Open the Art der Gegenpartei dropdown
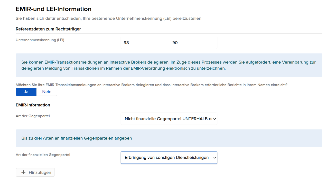The height and width of the screenshot is (183, 336). (169, 119)
